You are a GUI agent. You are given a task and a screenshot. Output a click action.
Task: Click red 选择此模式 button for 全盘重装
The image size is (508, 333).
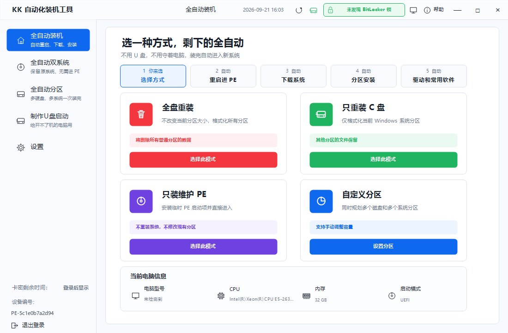[203, 160]
